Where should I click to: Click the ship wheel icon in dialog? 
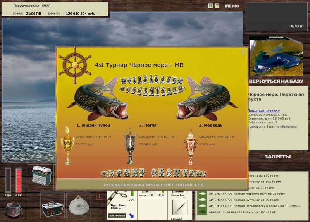[75, 65]
